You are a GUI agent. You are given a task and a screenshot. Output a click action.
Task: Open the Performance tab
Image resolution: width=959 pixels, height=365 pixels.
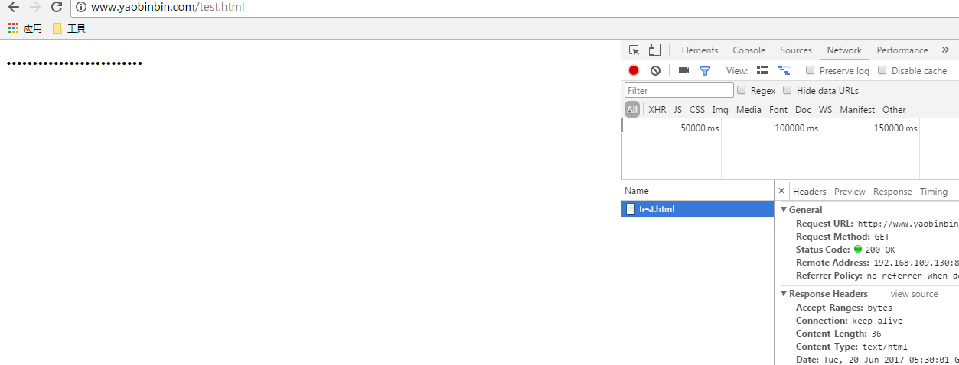(902, 50)
